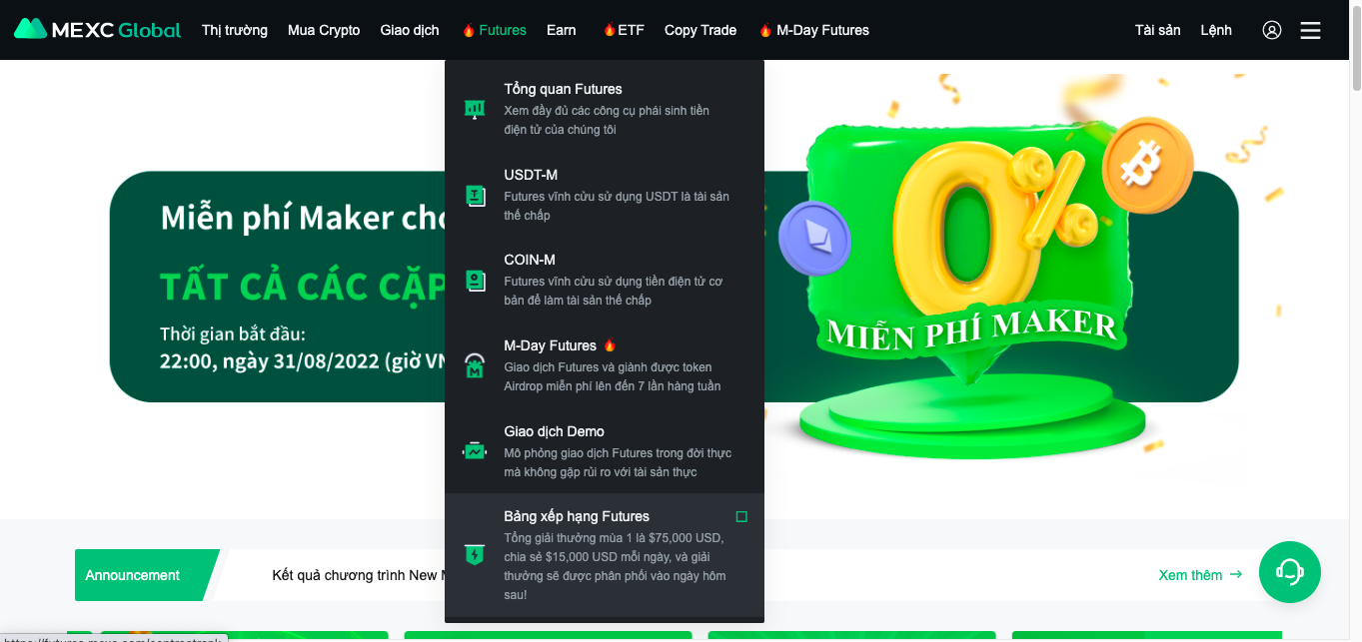Expand the Futures dropdown menu
Viewport: 1362px width, 642px height.
point(494,30)
